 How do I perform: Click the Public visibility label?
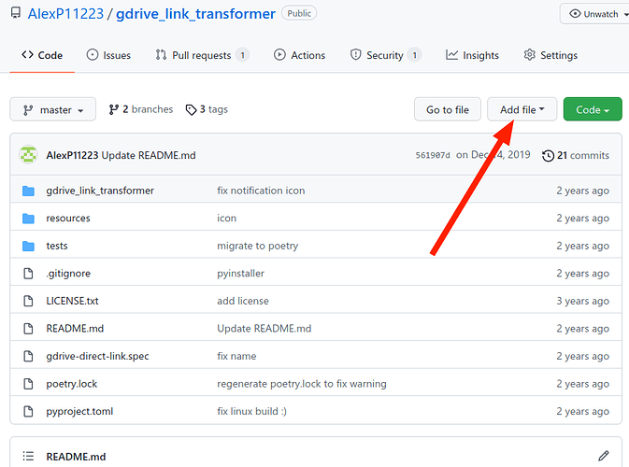click(x=299, y=13)
